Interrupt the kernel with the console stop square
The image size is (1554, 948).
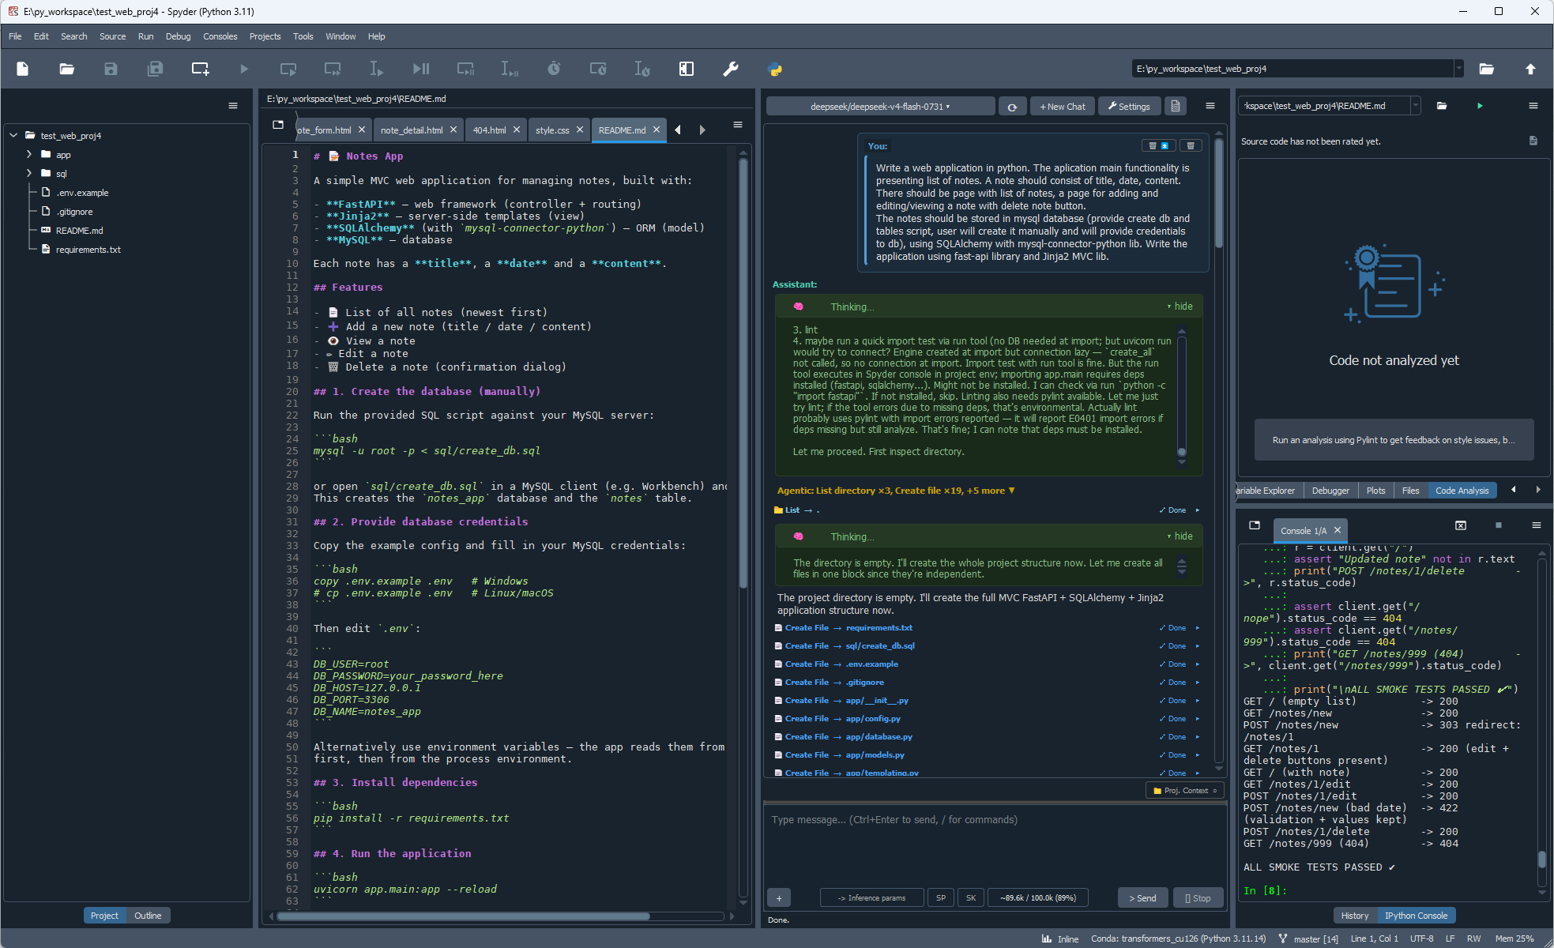(x=1499, y=525)
